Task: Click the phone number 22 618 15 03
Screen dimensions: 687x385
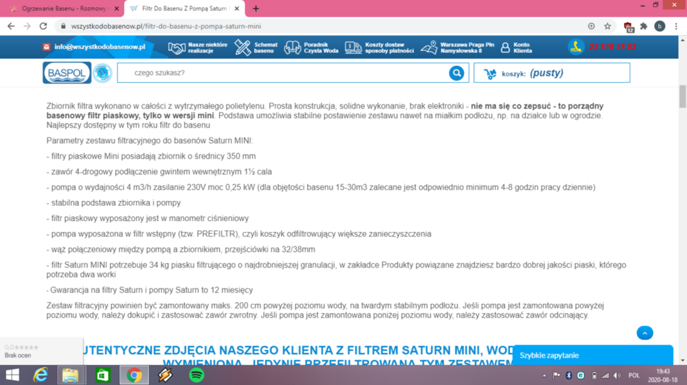Action: click(x=612, y=47)
